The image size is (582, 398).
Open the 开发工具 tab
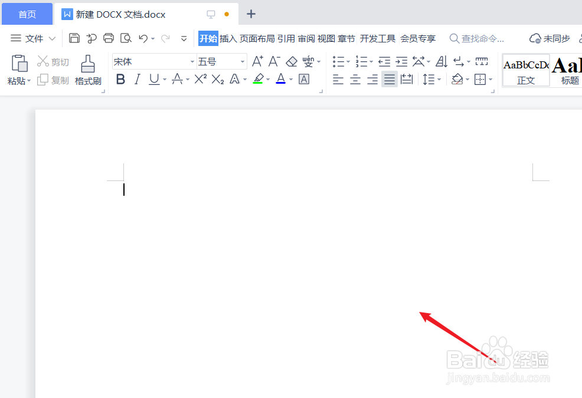pyautogui.click(x=378, y=38)
